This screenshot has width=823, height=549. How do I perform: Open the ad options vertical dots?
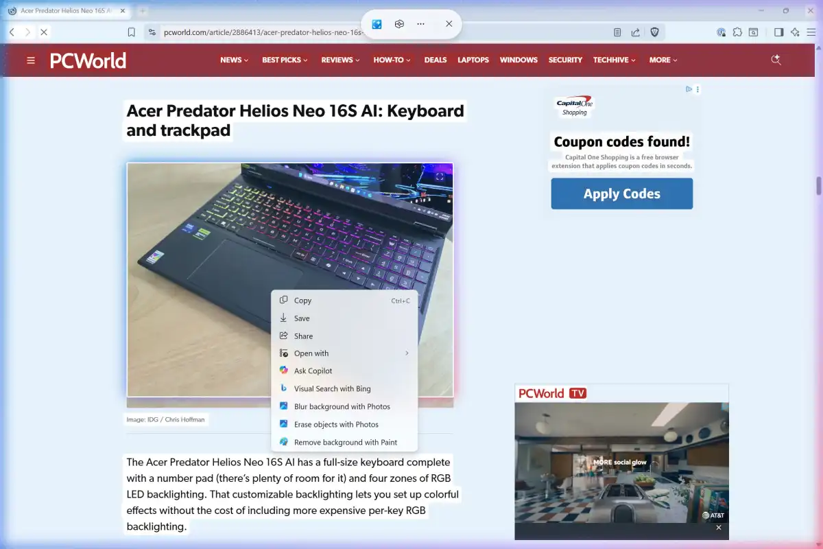click(x=698, y=89)
